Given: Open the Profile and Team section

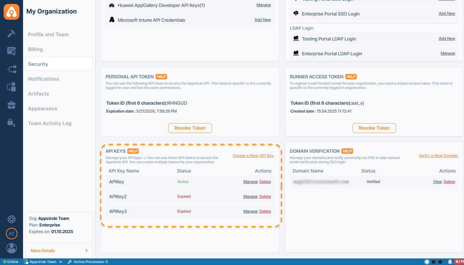Looking at the screenshot, I should point(48,35).
